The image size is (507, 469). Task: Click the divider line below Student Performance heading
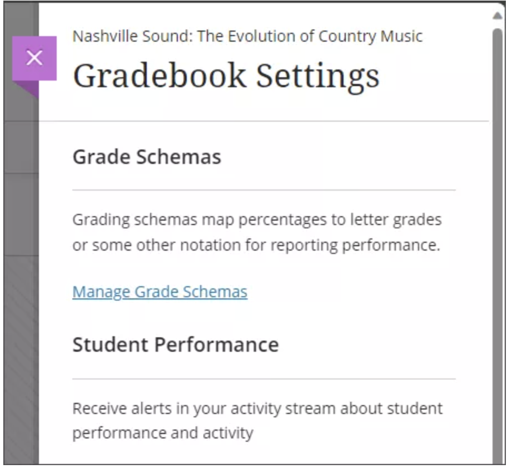click(264, 379)
